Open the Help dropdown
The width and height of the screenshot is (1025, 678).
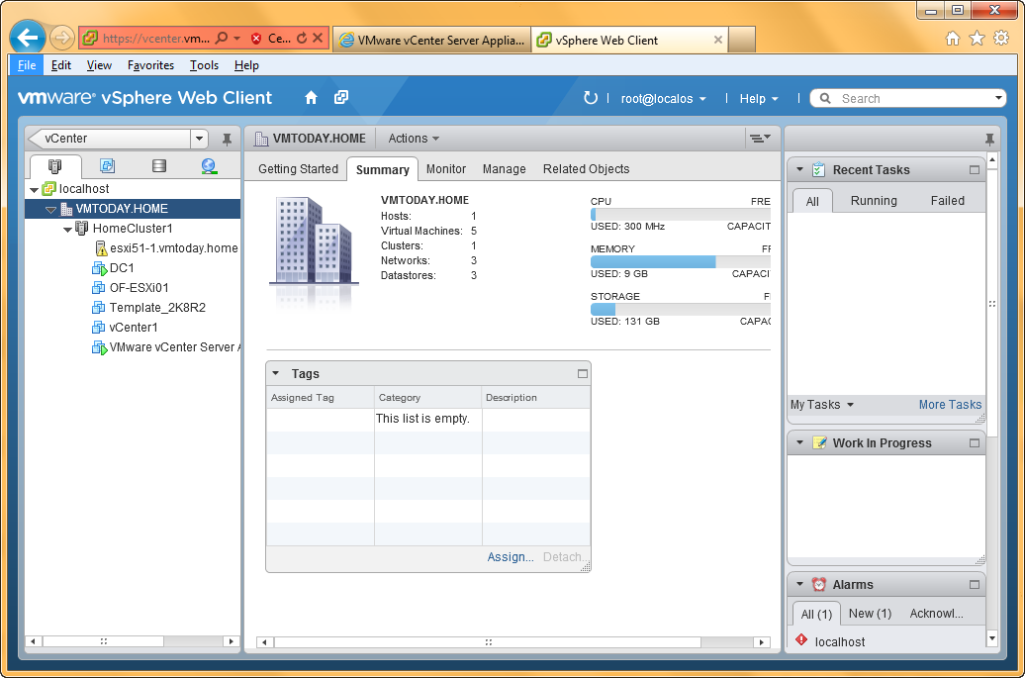pyautogui.click(x=759, y=99)
